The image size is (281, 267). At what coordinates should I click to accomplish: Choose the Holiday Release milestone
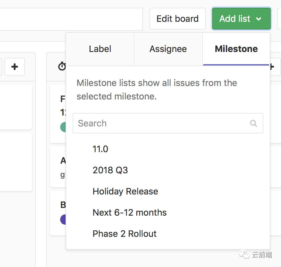[125, 191]
